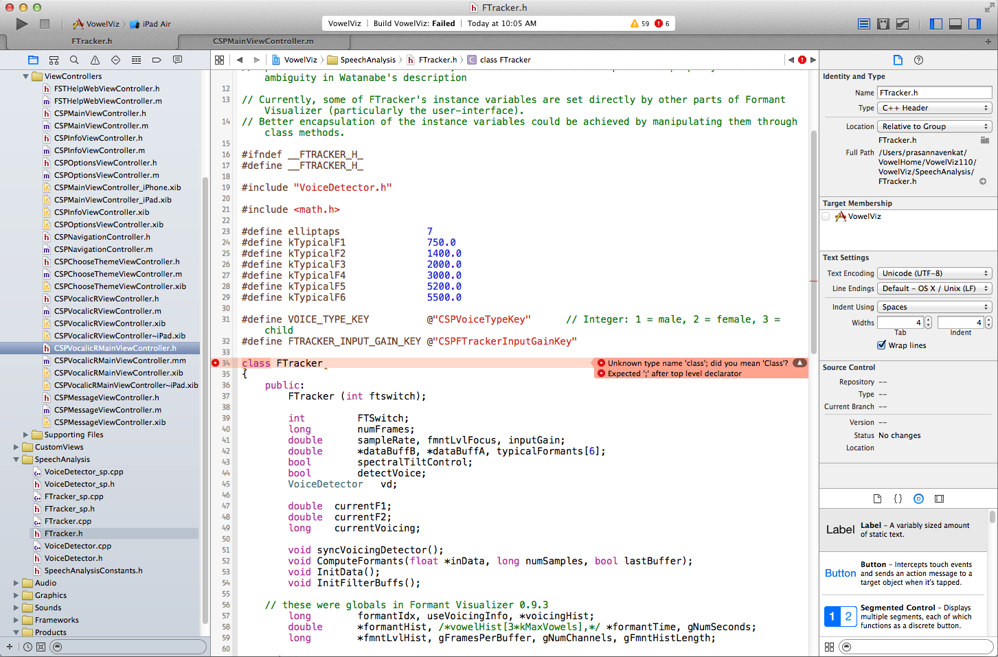Enable VowelViz target membership checkbox

pos(826,216)
